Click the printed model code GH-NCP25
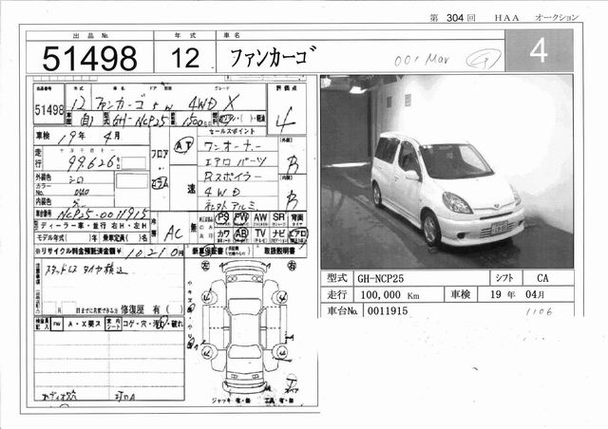Viewport: 608px width, 429px height. [x=380, y=278]
